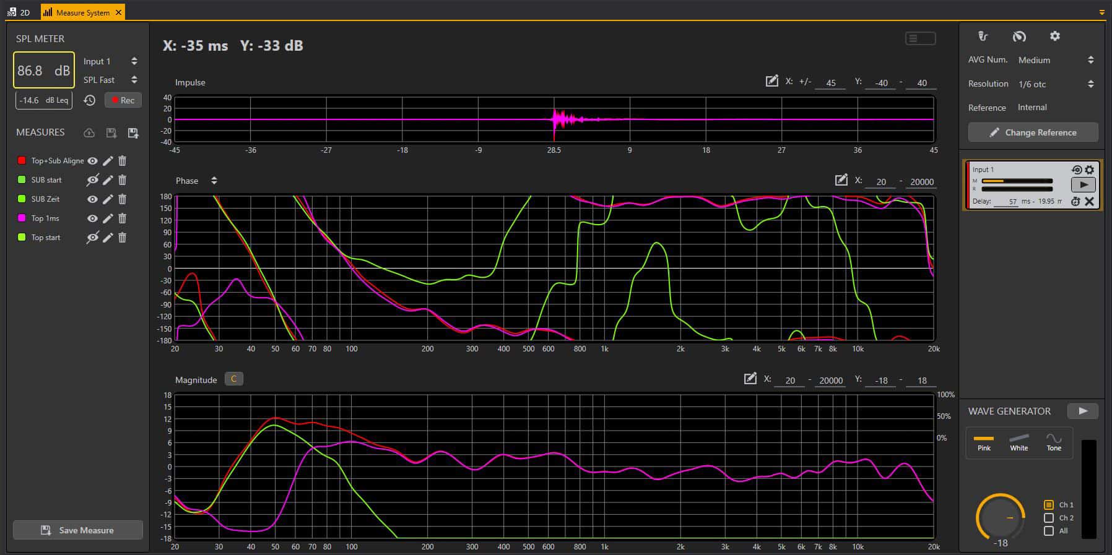The width and height of the screenshot is (1112, 555).
Task: Select the Pink noise generator
Action: (x=984, y=442)
